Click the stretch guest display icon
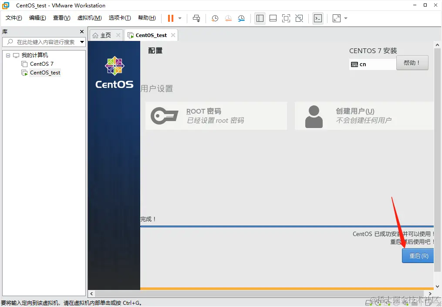 point(337,18)
